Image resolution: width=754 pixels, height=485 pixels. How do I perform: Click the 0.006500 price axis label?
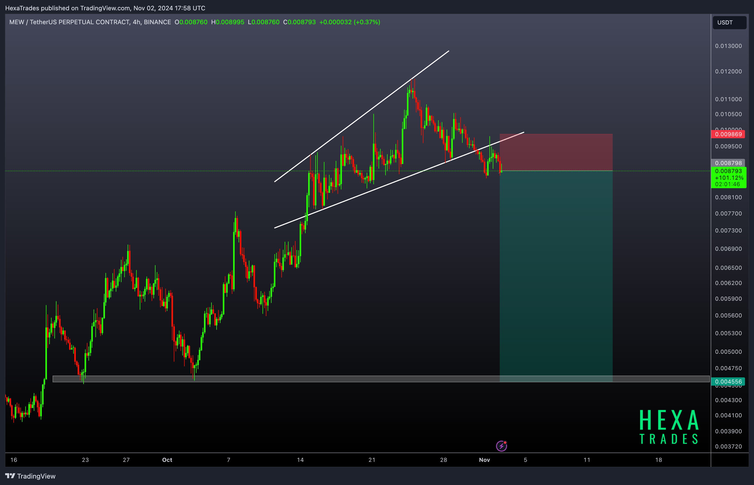click(x=728, y=268)
